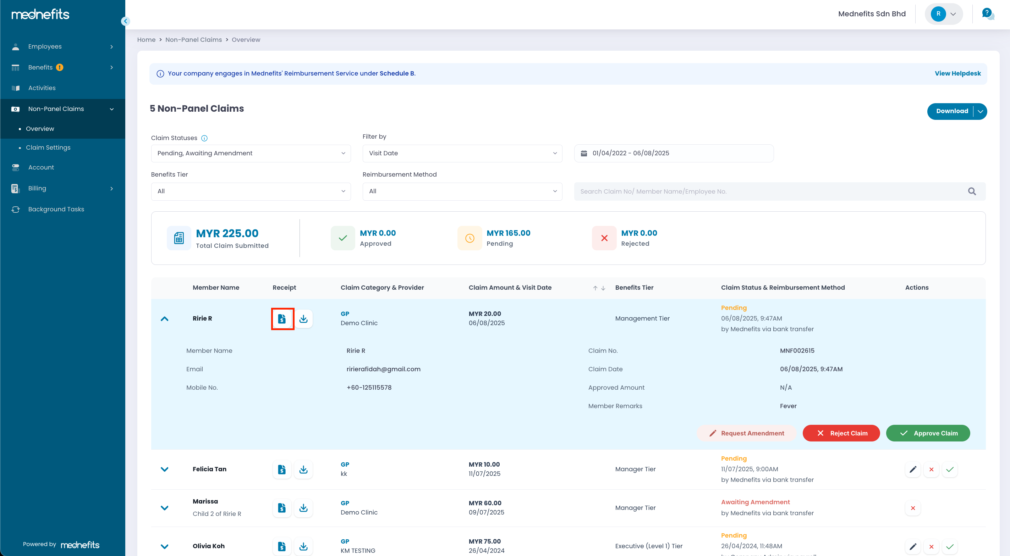
Task: Open the Claim Statuses dropdown
Action: pyautogui.click(x=251, y=153)
